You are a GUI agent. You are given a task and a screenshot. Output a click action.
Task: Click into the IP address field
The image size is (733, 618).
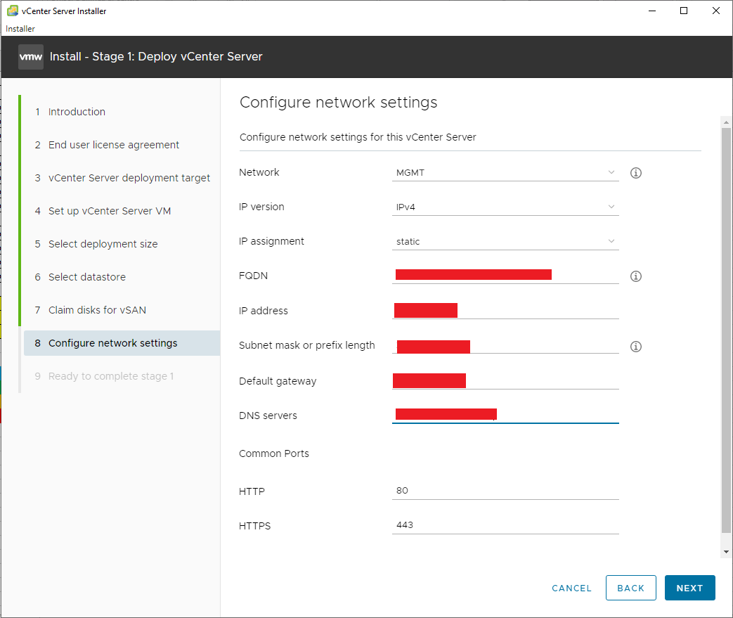click(505, 310)
